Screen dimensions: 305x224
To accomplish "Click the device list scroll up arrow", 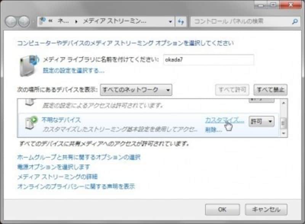I will pos(283,103).
